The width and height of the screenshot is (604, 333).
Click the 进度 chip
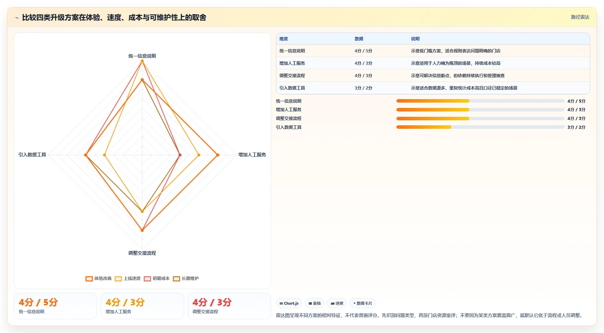tap(337, 303)
